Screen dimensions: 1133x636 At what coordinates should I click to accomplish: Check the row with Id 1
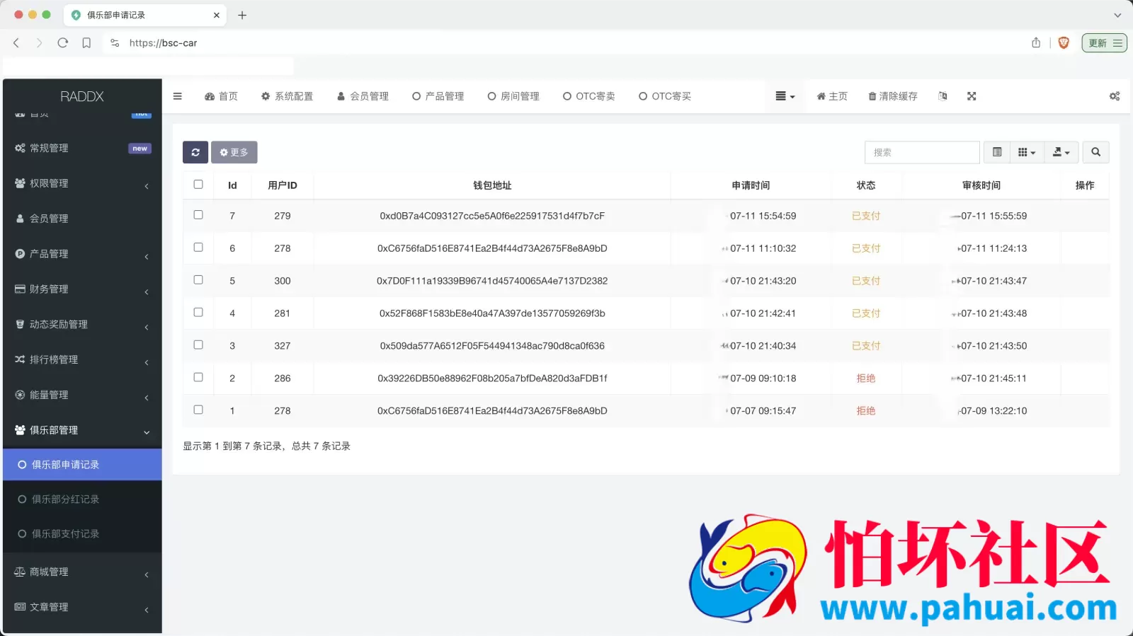tap(198, 410)
